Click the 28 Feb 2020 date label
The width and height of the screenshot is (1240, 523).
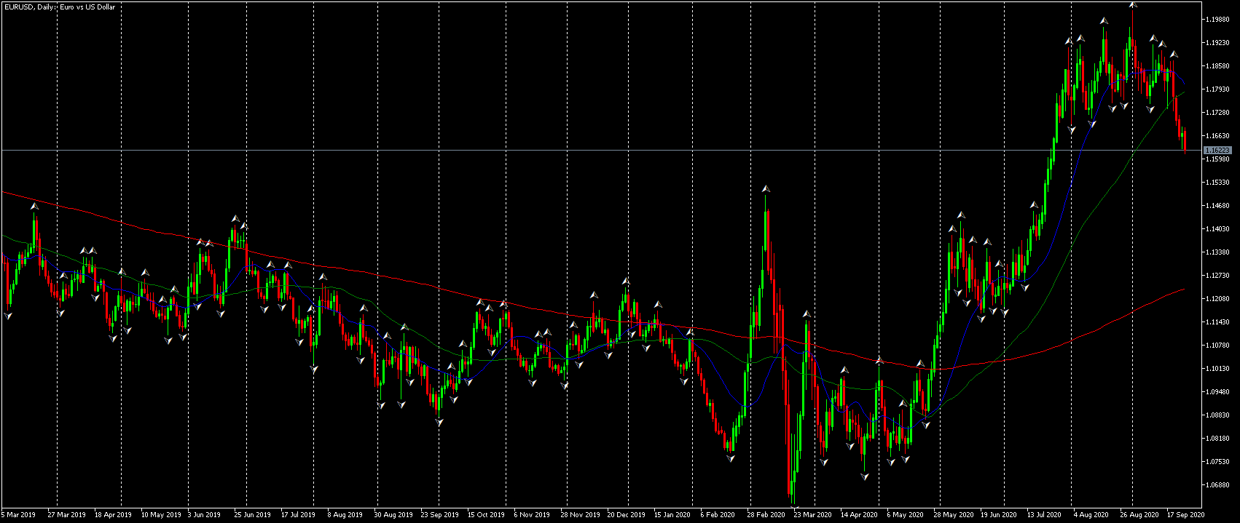coord(766,515)
